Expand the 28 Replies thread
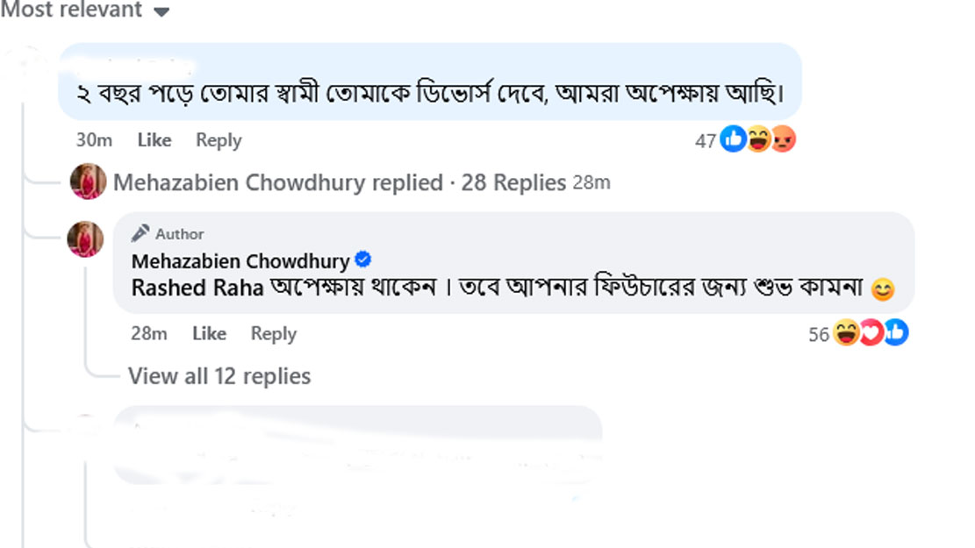Screen dimensions: 975x548 513,182
